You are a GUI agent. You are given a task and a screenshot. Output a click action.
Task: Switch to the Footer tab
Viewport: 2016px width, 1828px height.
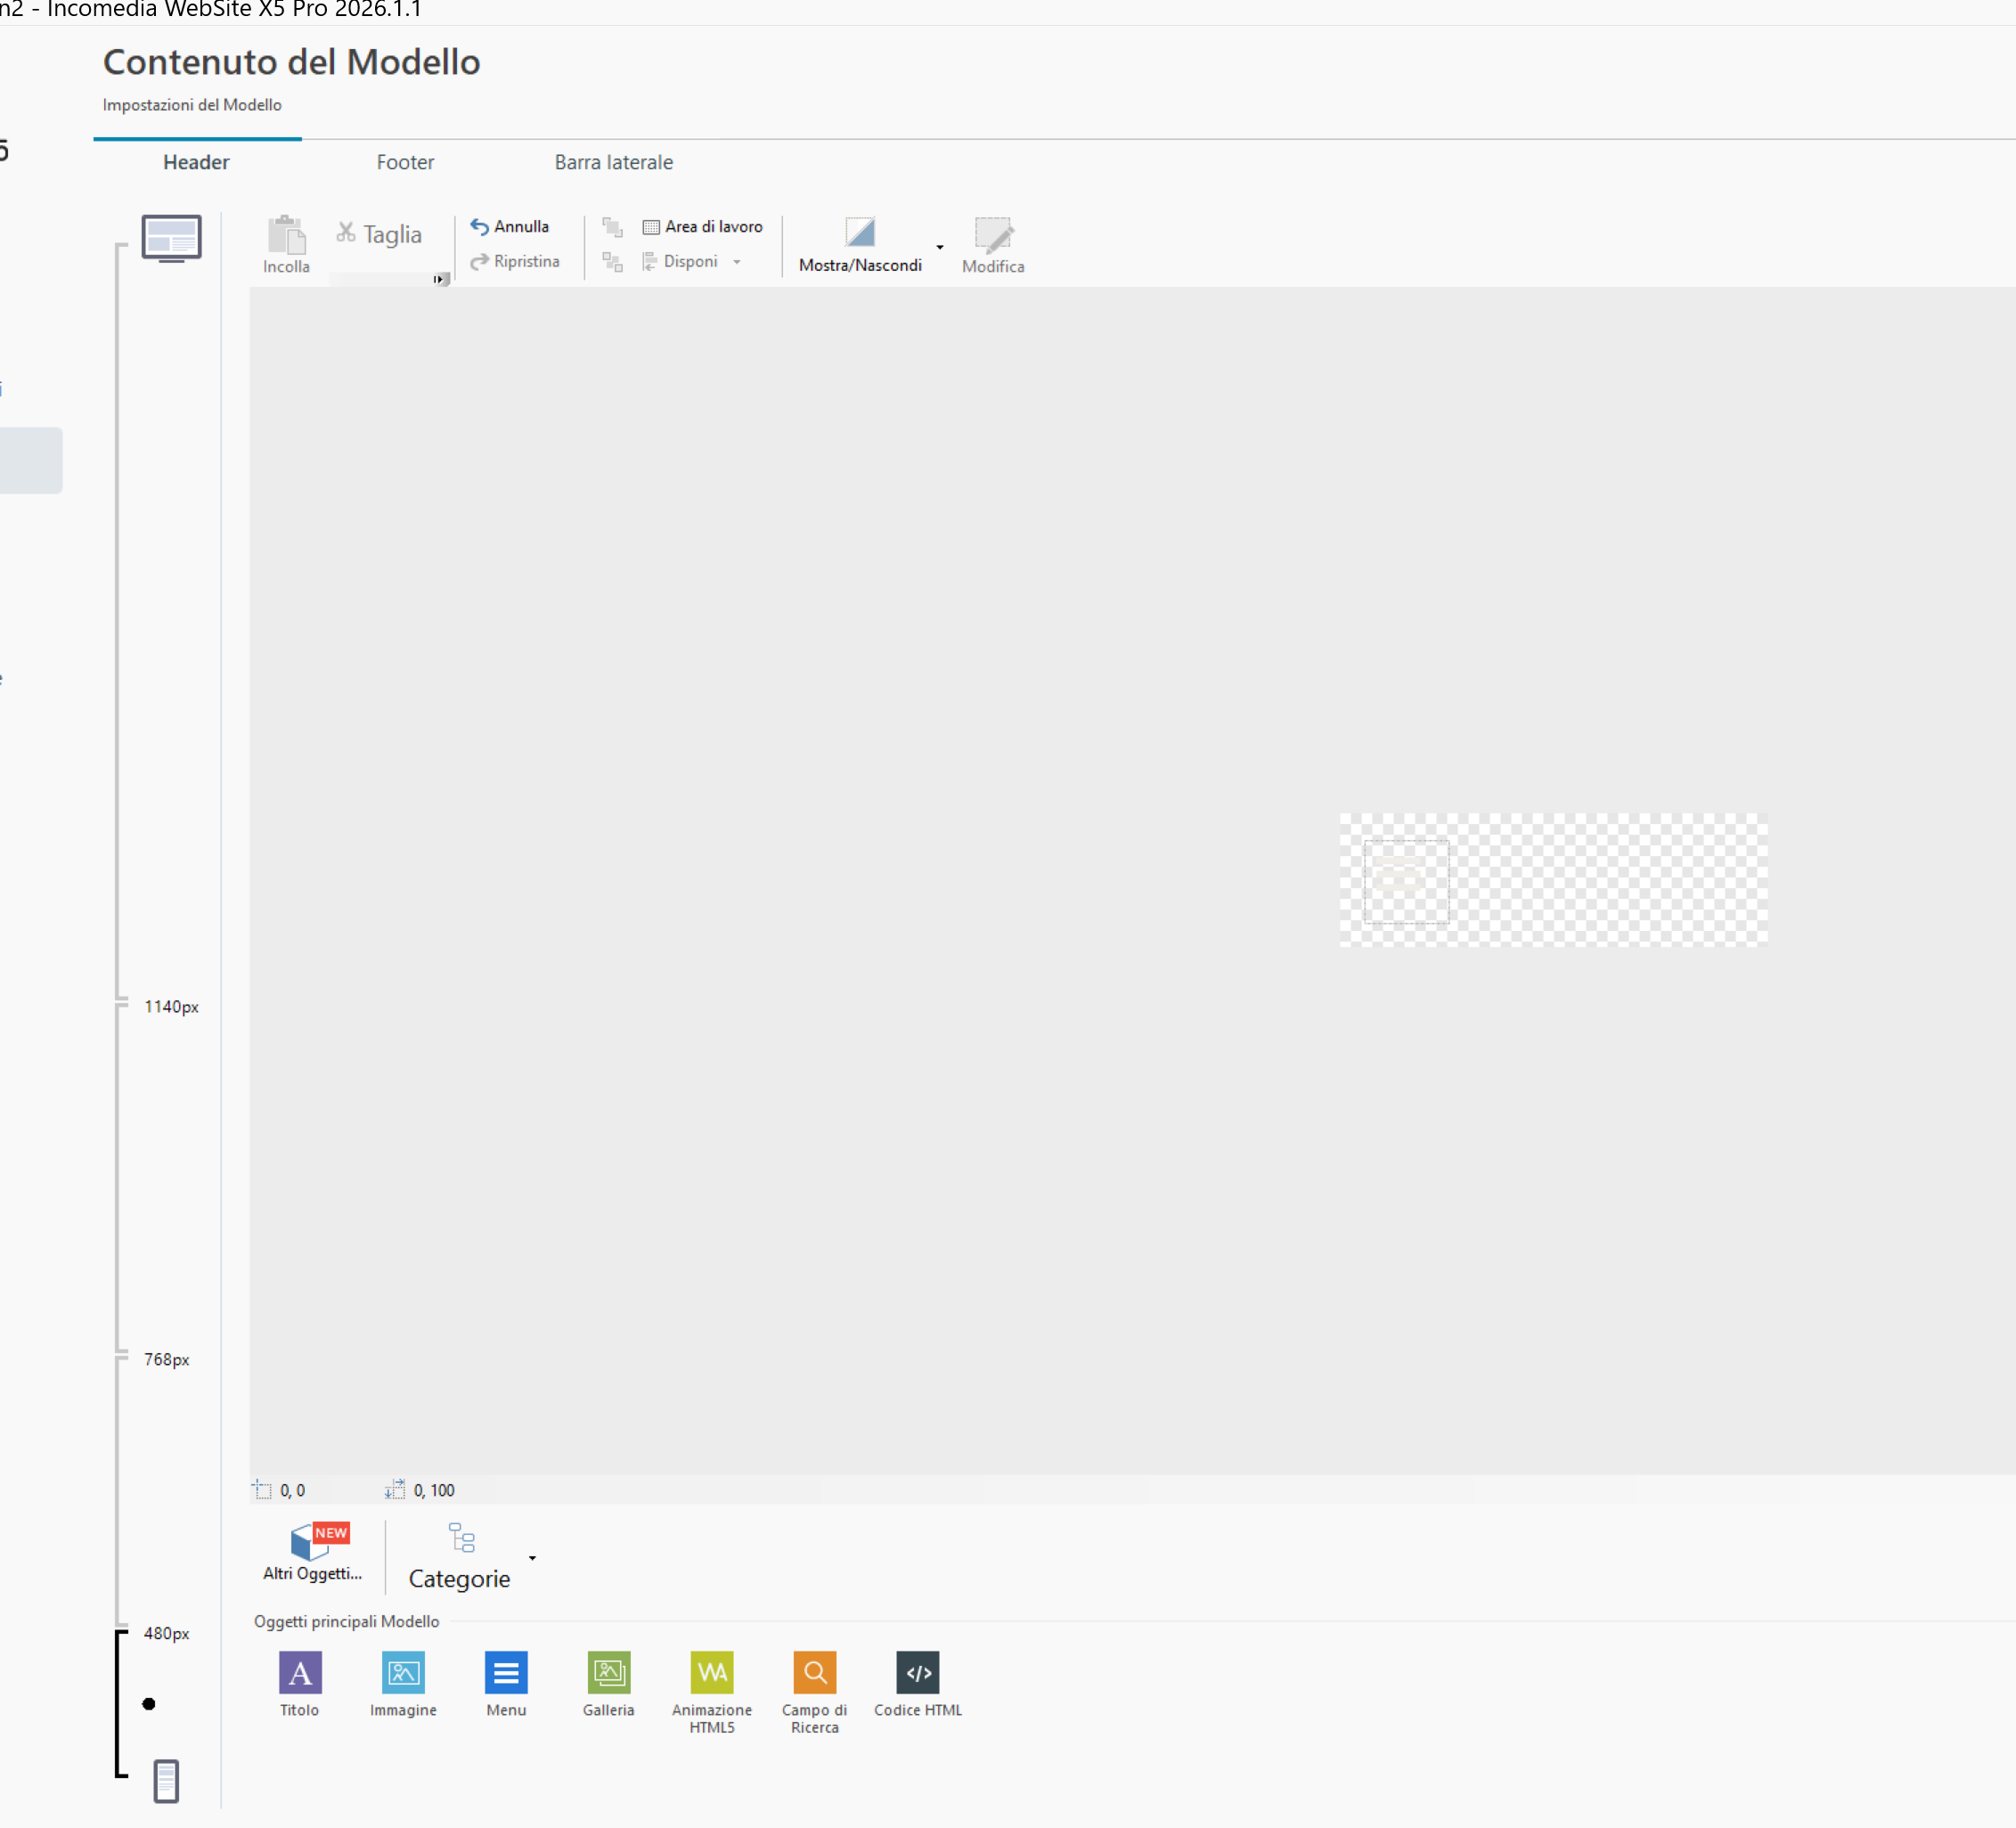coord(405,162)
